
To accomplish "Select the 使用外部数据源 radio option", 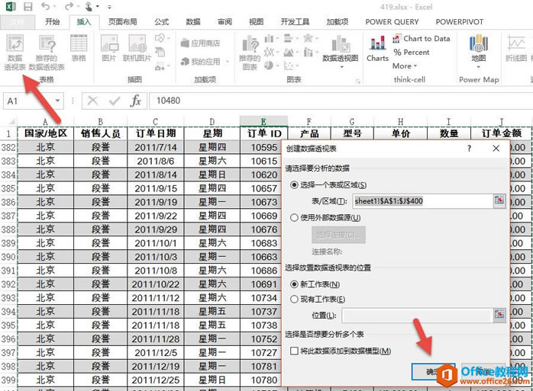I will tap(294, 217).
